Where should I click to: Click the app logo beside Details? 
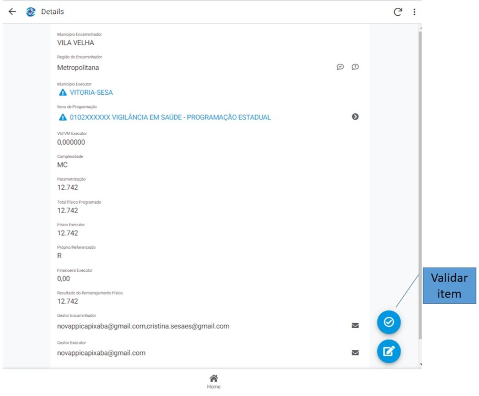pos(31,12)
